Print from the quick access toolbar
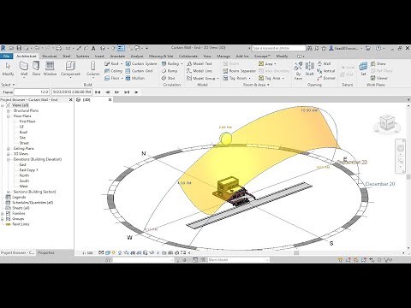This screenshot has height=308, width=411. [58, 48]
